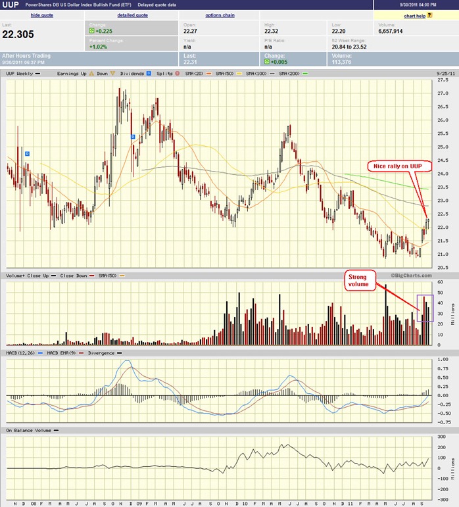This screenshot has width=459, height=507.
Task: Click the Delayed quote data label
Action: click(157, 5)
